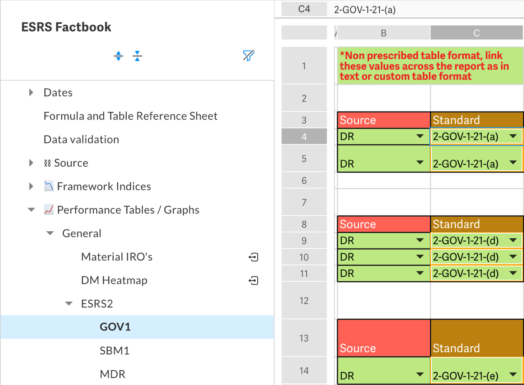Viewport: 524px width, 385px height.
Task: Click the C4 cell reference box
Action: 304,9
